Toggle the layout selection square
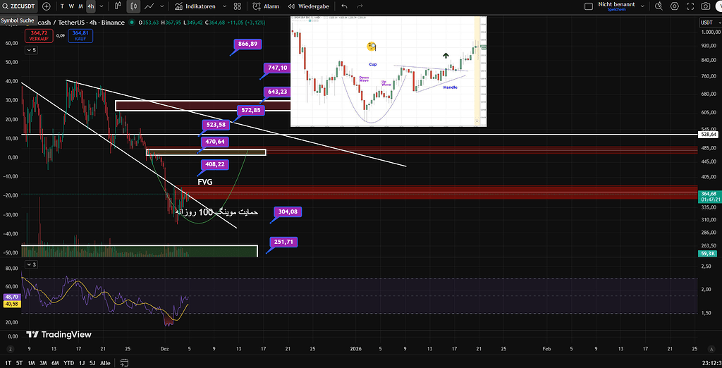 (589, 6)
